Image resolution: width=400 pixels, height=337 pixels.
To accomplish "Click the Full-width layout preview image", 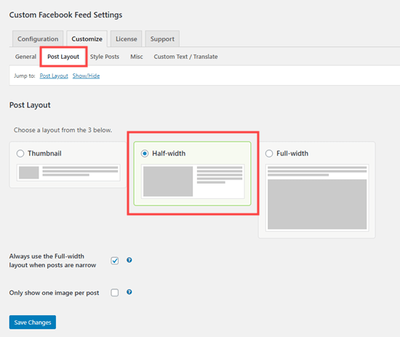I will click(x=317, y=198).
